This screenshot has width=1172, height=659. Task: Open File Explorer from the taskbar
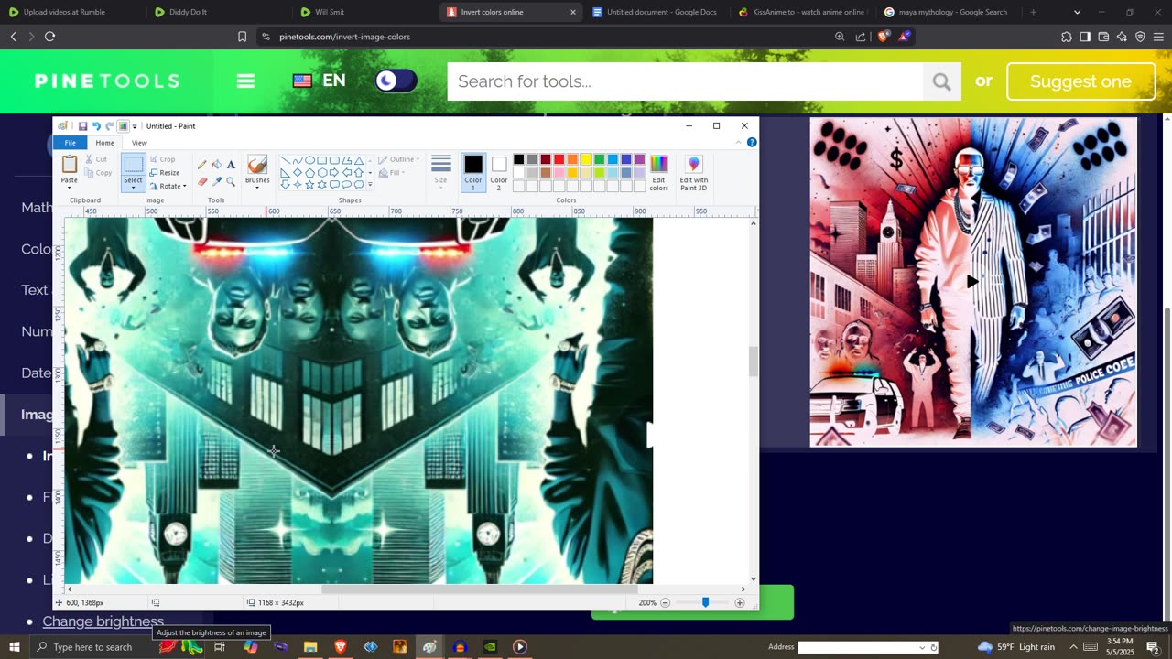pyautogui.click(x=310, y=647)
